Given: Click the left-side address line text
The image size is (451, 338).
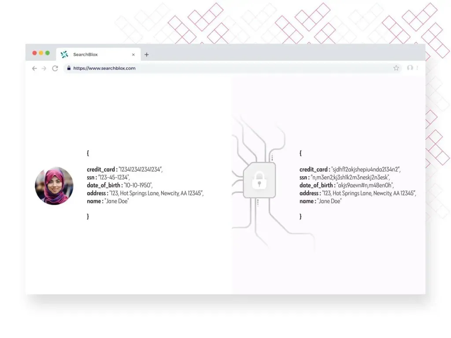Looking at the screenshot, I should 145,193.
